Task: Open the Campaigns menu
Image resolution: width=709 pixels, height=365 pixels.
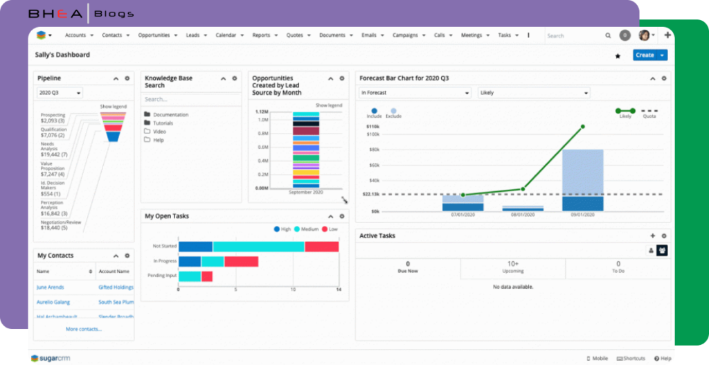Action: tap(409, 35)
